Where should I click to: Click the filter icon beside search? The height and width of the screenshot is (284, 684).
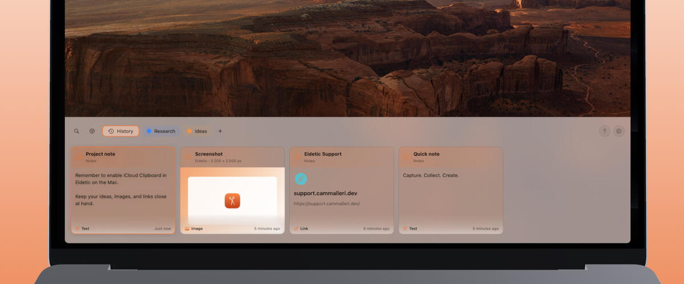[92, 131]
